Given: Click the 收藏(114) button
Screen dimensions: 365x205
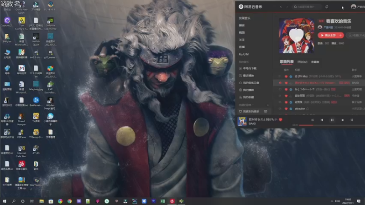Looking at the screenshot, I should pyautogui.click(x=356, y=36).
